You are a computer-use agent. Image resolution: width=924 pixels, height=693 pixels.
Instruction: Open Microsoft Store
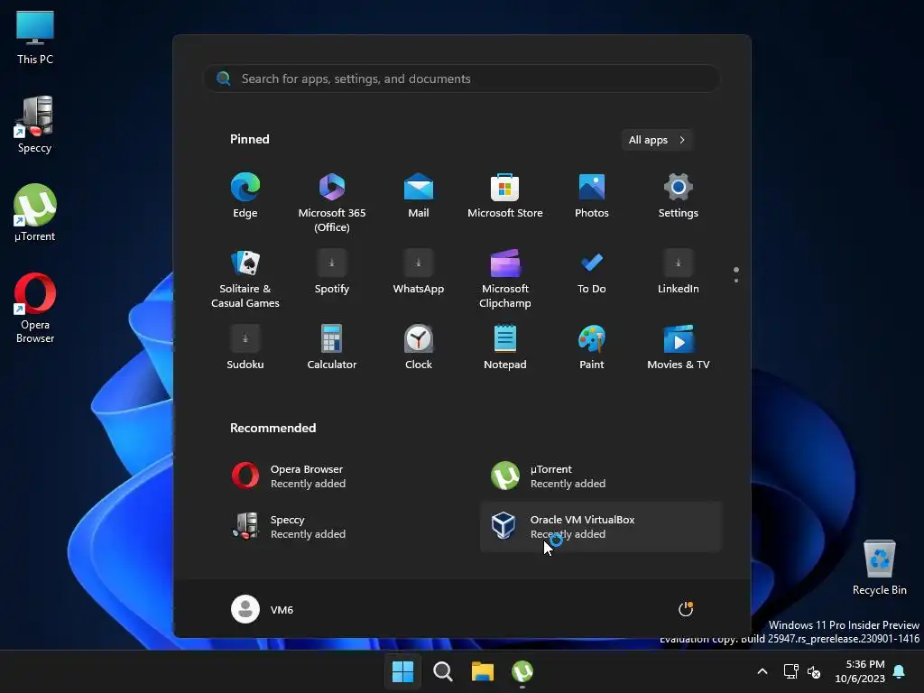pos(505,198)
